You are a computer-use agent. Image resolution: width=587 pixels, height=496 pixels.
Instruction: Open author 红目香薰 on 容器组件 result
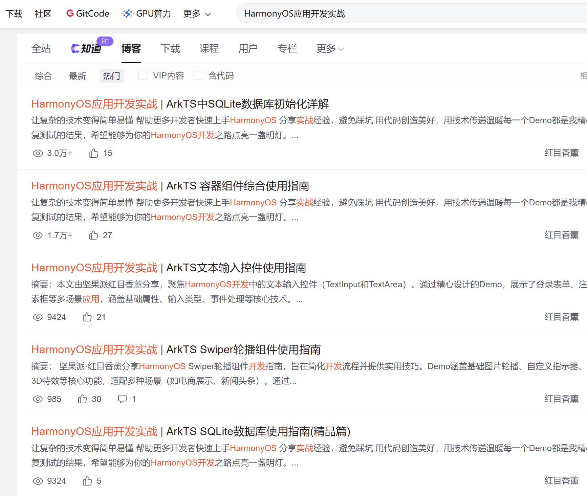562,235
